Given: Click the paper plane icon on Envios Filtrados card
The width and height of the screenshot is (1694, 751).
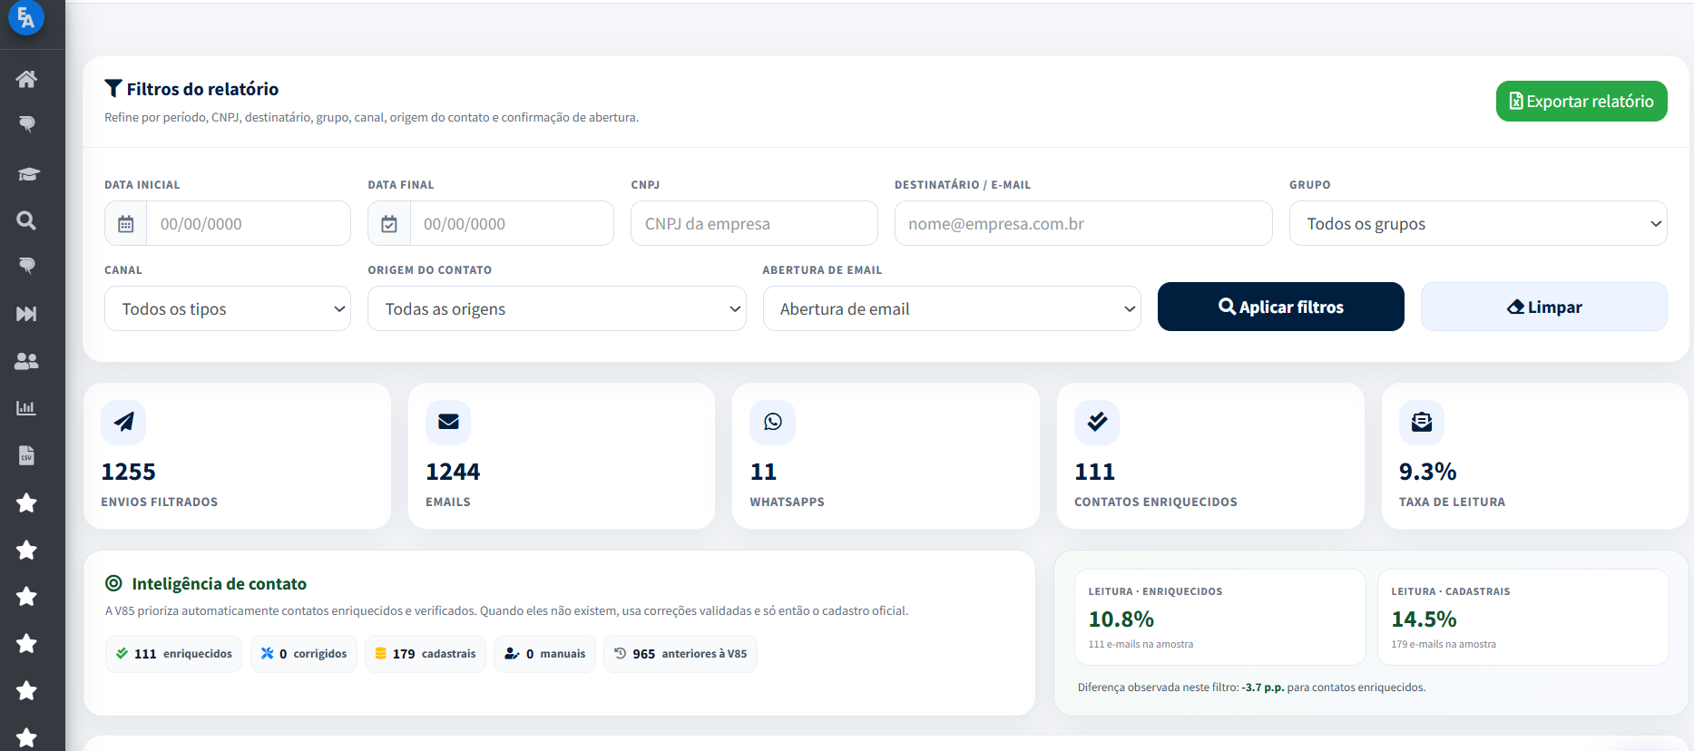Looking at the screenshot, I should click(123, 422).
